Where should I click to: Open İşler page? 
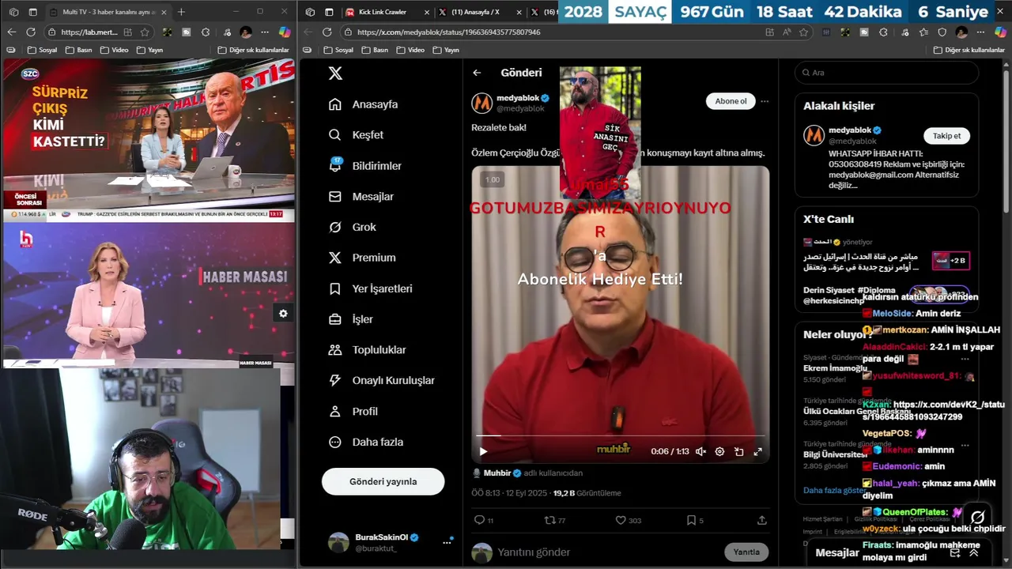click(x=350, y=319)
